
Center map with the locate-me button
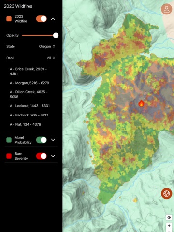[169, 217]
